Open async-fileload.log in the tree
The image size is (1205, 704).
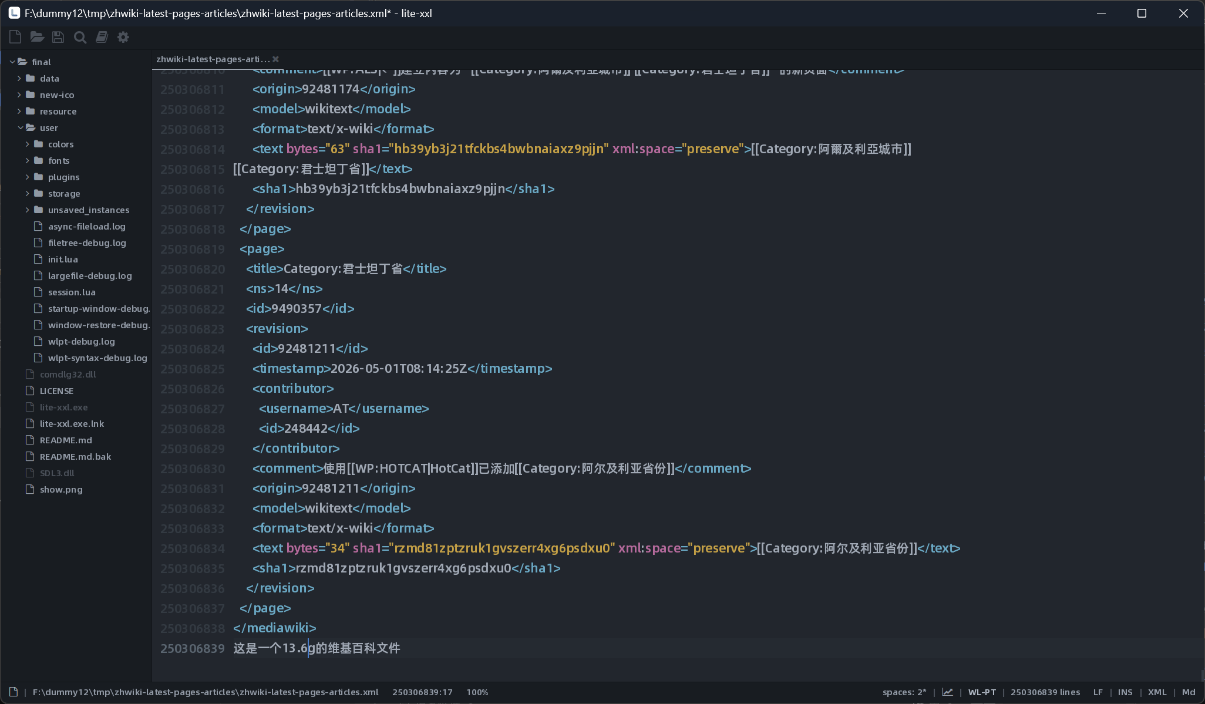[87, 226]
